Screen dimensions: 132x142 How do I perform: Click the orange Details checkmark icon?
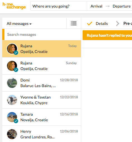90,24
